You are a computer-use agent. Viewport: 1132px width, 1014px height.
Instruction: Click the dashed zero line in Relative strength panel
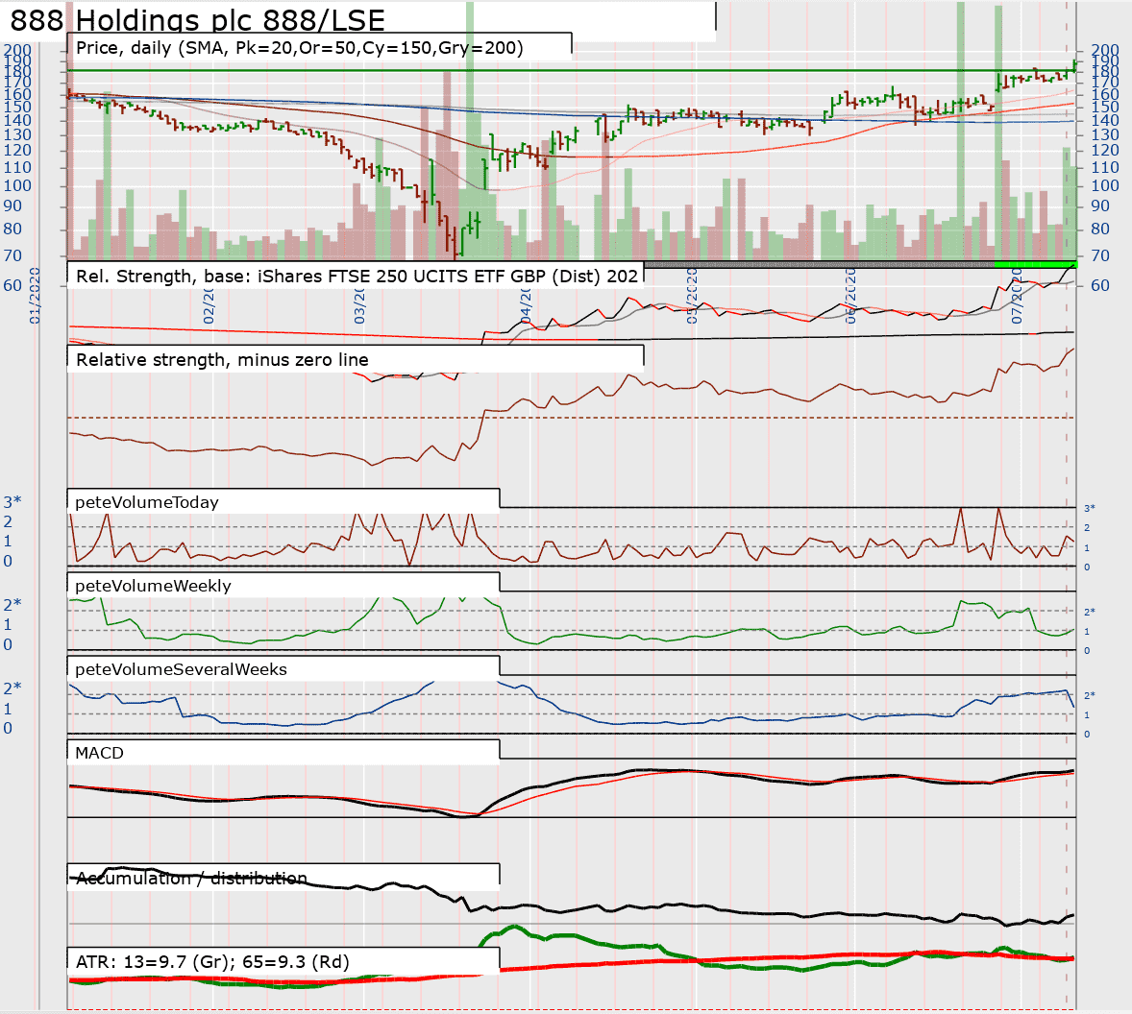(572, 418)
